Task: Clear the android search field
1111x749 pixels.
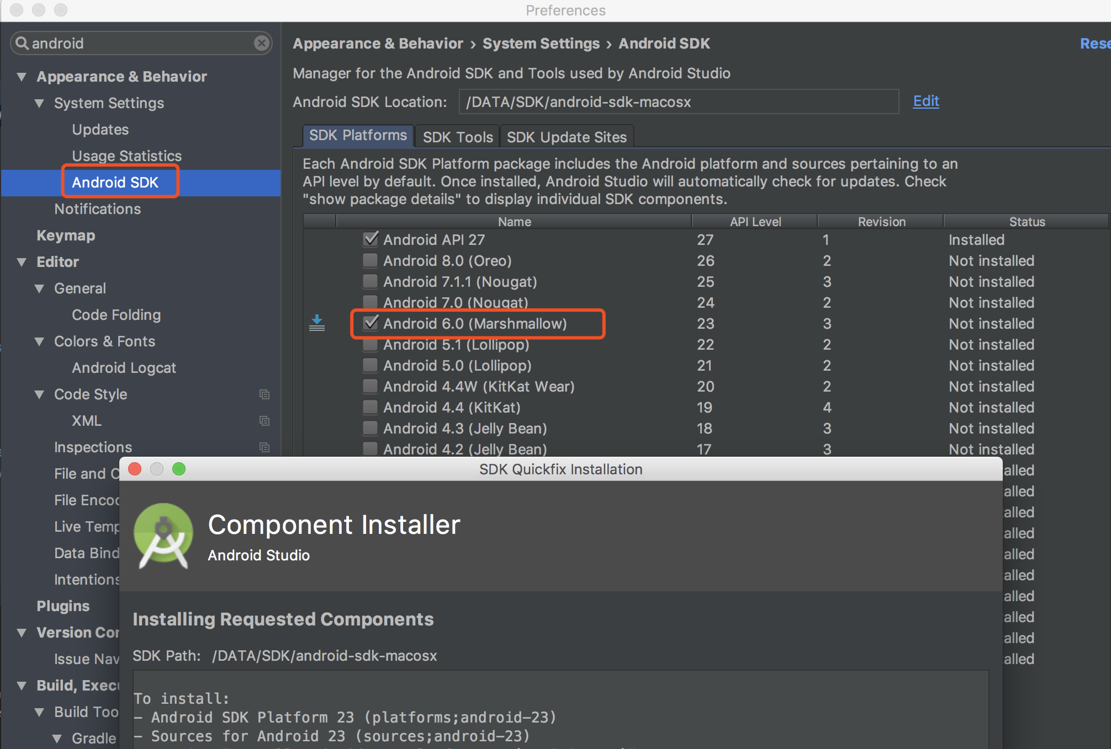Action: [262, 43]
